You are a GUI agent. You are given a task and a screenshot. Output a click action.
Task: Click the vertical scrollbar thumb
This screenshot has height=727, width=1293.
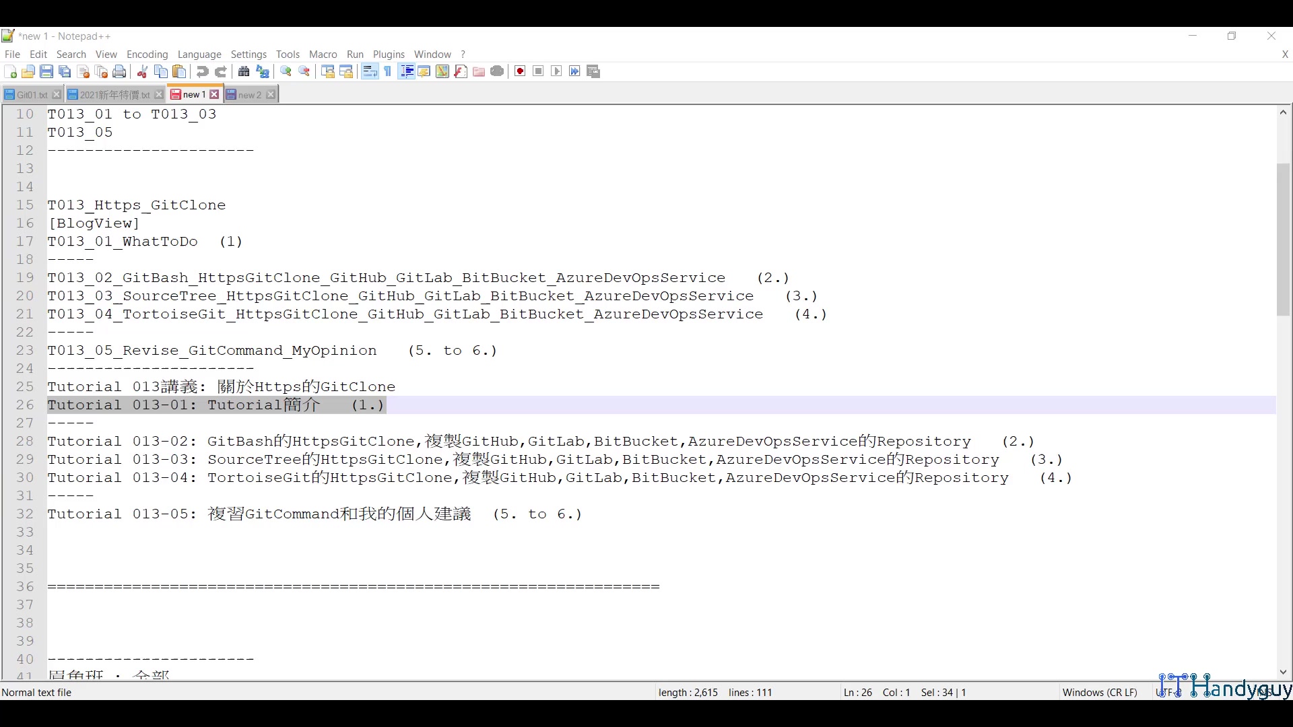coord(1283,239)
